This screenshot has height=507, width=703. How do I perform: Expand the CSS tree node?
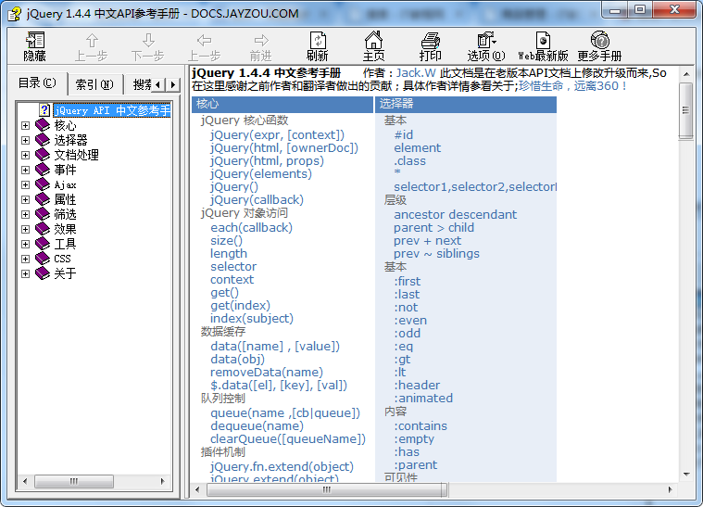click(x=25, y=259)
